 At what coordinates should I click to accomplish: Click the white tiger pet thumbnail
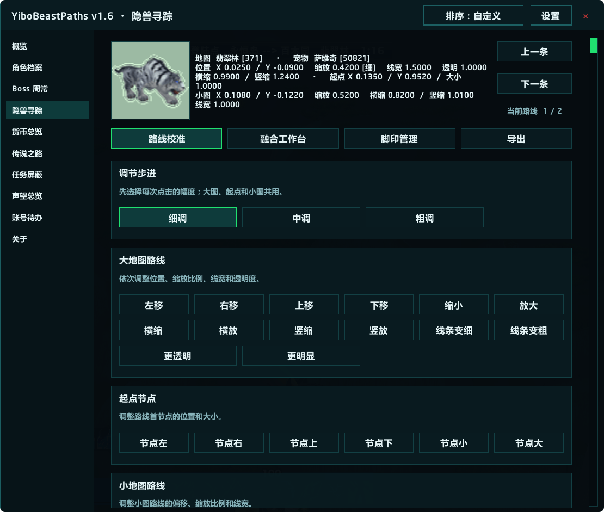150,81
